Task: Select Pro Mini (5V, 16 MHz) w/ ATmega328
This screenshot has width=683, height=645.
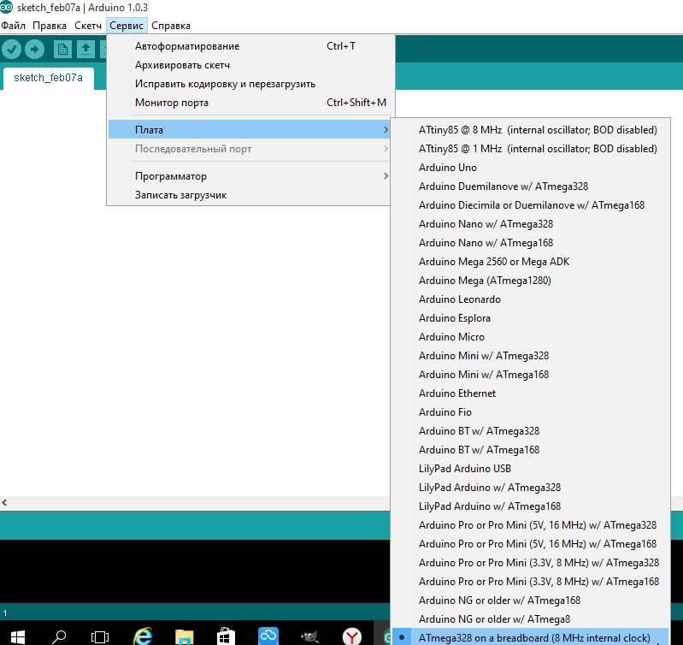Action: coord(530,524)
